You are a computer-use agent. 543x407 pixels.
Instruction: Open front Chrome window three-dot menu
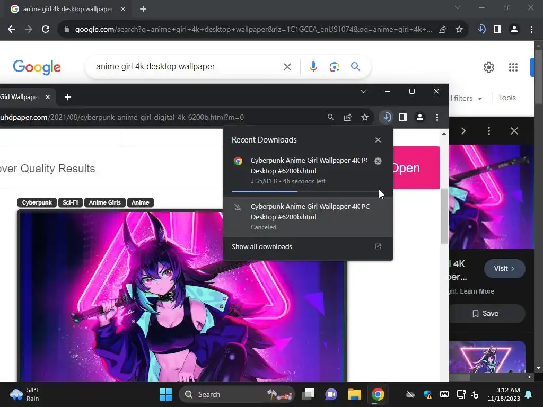coord(437,117)
